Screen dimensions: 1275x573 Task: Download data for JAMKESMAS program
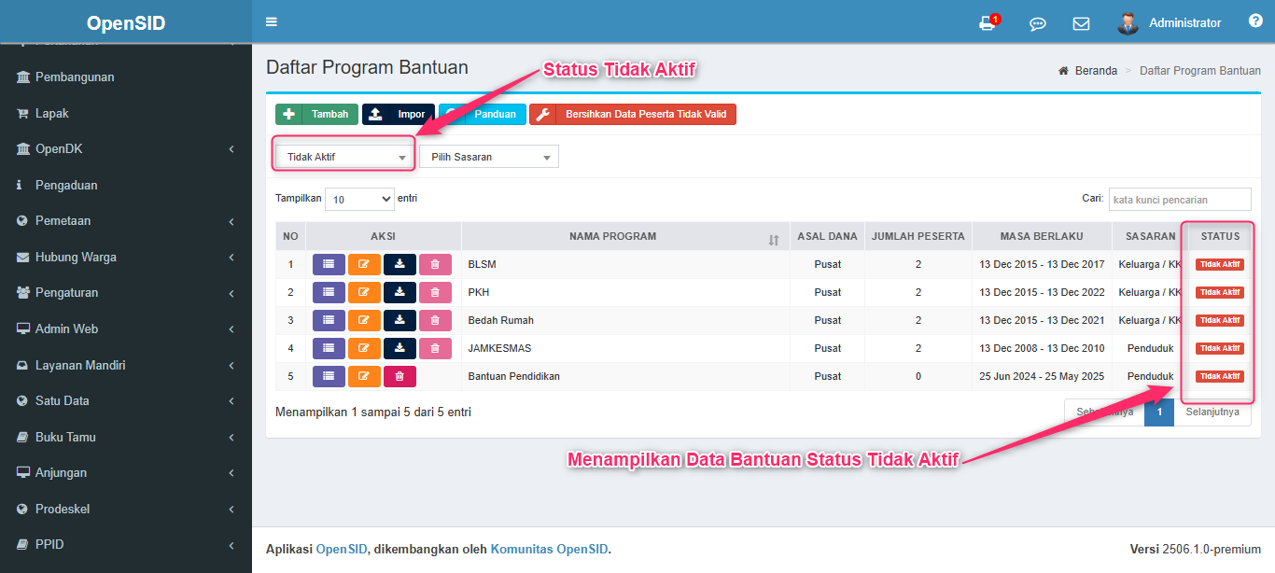pyautogui.click(x=399, y=348)
